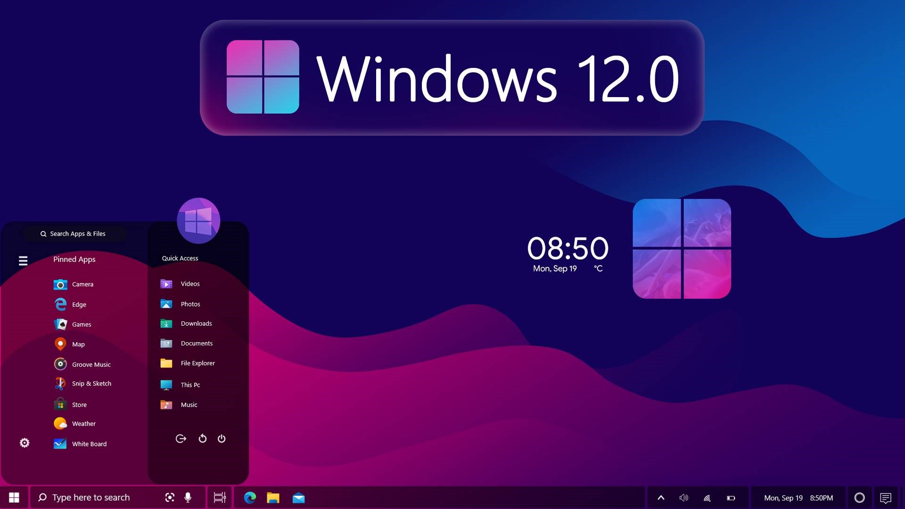The height and width of the screenshot is (509, 905).
Task: Click the Restart button in Start menu
Action: pyautogui.click(x=202, y=439)
